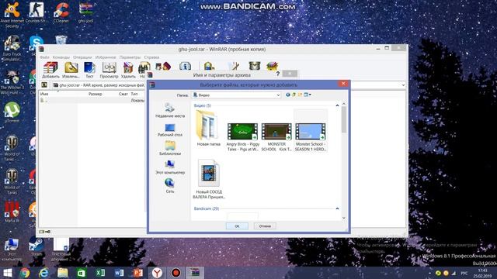Collapse the Видео (5) group
Viewport: 497px width, 279px height.
pos(337,105)
